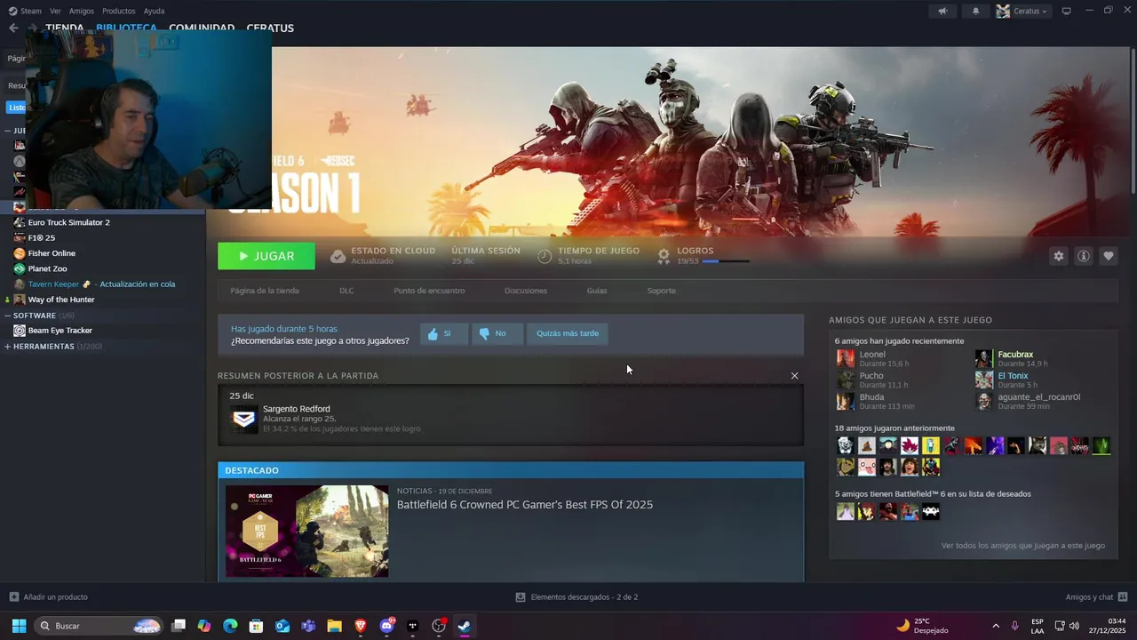Open the game settings gear icon
The width and height of the screenshot is (1137, 640).
1058,256
